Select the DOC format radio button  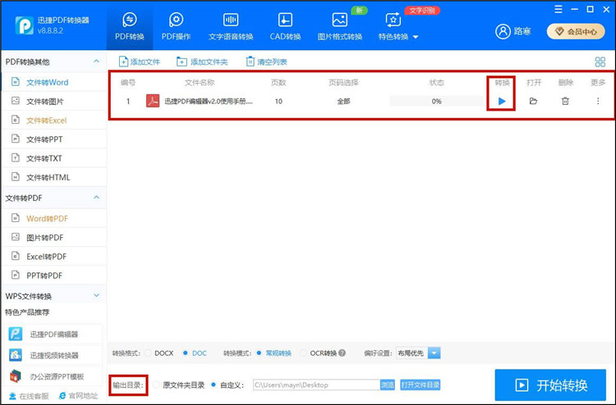coord(186,353)
